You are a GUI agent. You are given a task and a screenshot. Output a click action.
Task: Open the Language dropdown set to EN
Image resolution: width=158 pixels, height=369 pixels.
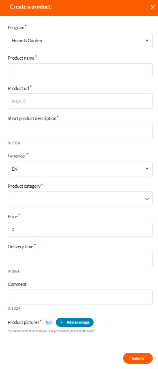80,169
